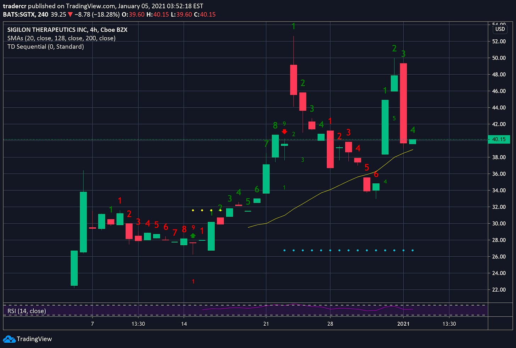
Task: Click the 28 date label on the time axis
Action: pyautogui.click(x=330, y=324)
